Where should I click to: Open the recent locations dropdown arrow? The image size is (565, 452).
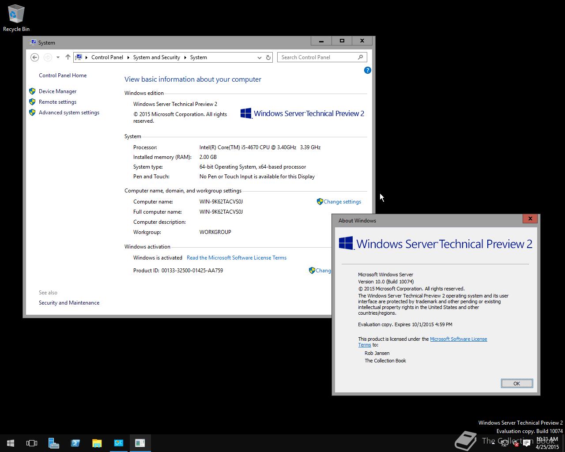coord(58,57)
